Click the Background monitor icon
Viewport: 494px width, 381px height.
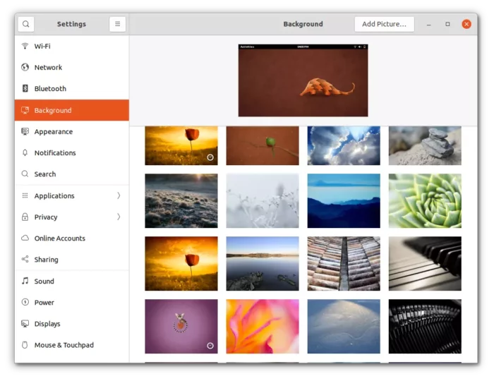(25, 110)
